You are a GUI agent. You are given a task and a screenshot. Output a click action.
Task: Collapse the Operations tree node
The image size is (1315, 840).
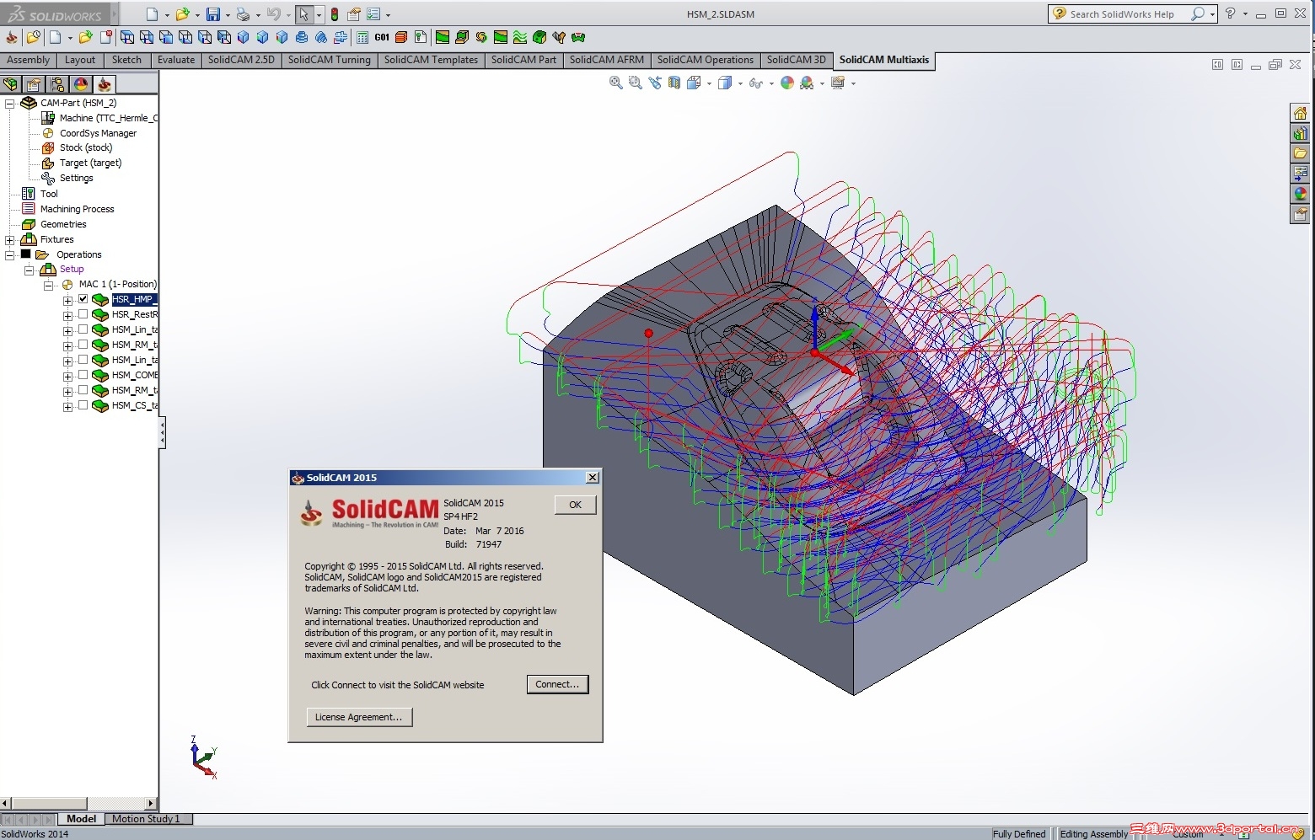(10, 255)
